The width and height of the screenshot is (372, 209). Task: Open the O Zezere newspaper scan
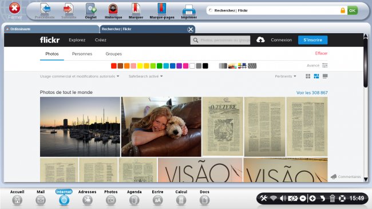click(223, 127)
